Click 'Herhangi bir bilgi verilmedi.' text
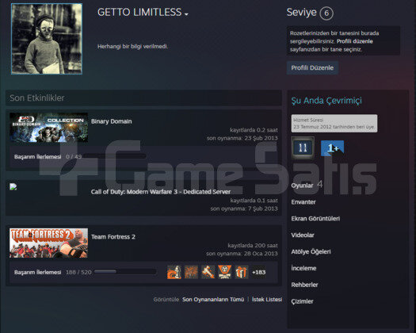 click(132, 47)
